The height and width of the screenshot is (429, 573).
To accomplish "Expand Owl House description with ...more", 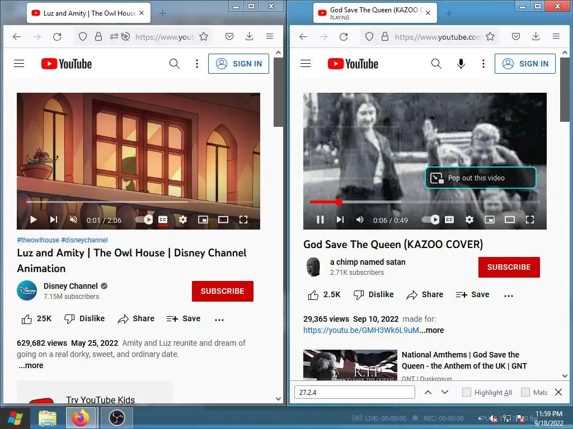I will click(31, 365).
